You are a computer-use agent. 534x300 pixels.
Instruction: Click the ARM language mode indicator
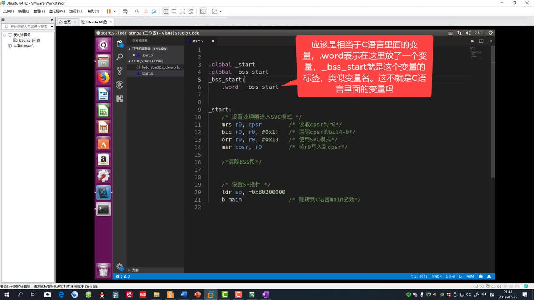coord(470,276)
